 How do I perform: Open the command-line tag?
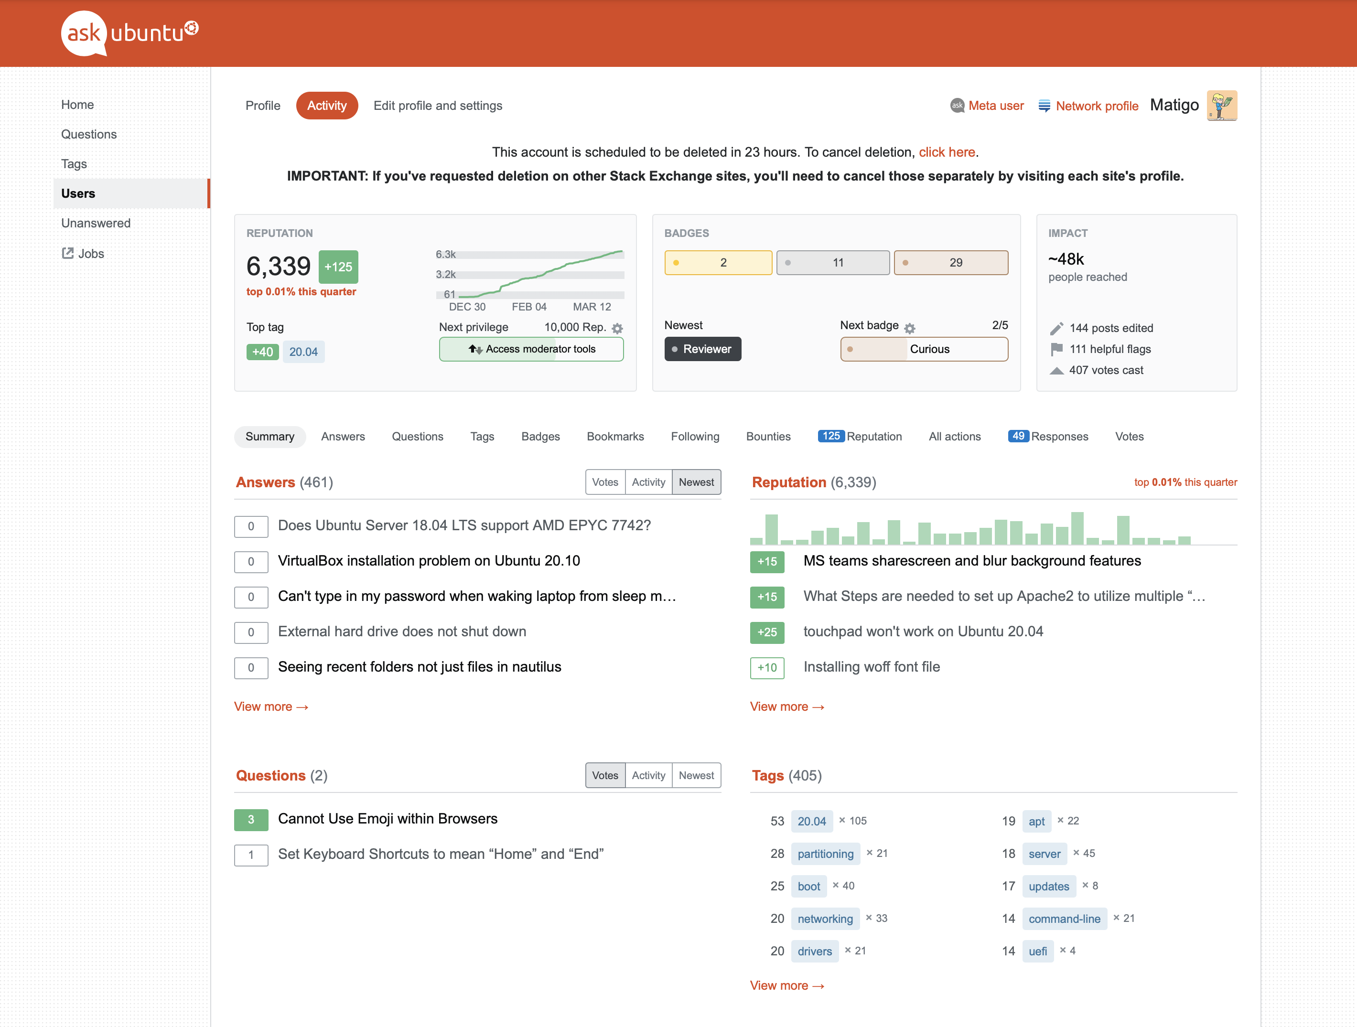point(1065,919)
